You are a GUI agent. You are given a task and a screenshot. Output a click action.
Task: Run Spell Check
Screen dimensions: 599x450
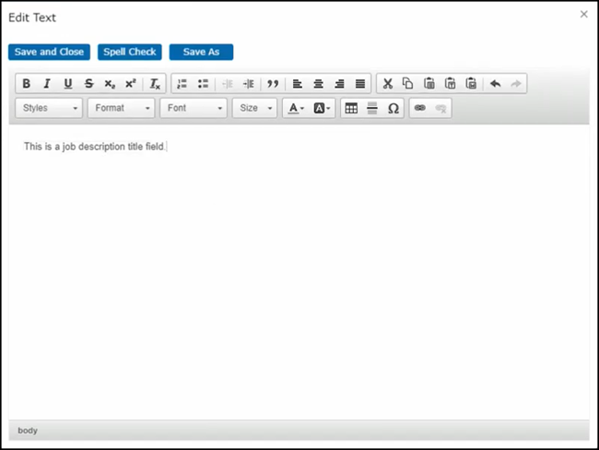coord(130,52)
